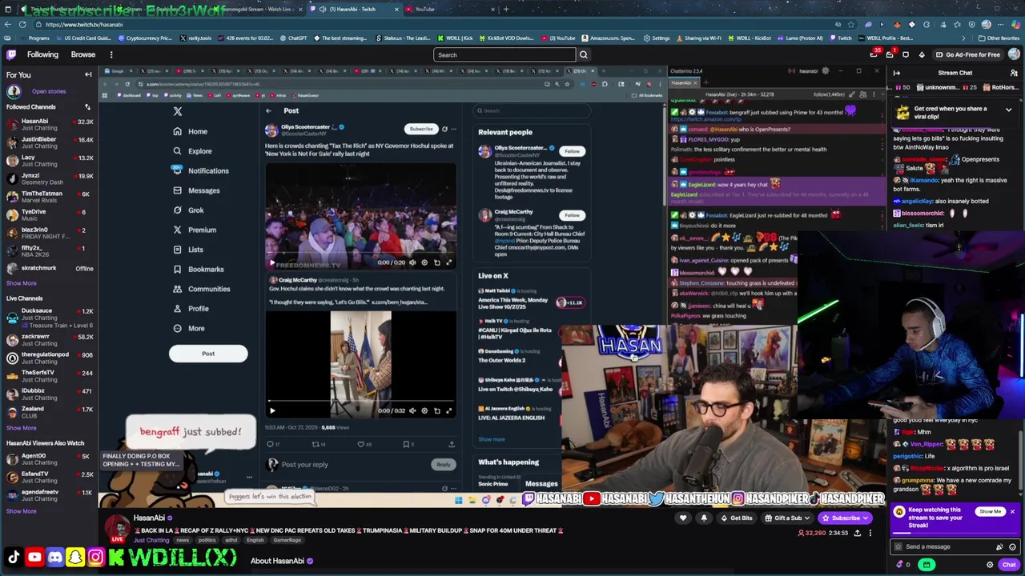Expand Show More under Followed Channels

(x=22, y=283)
